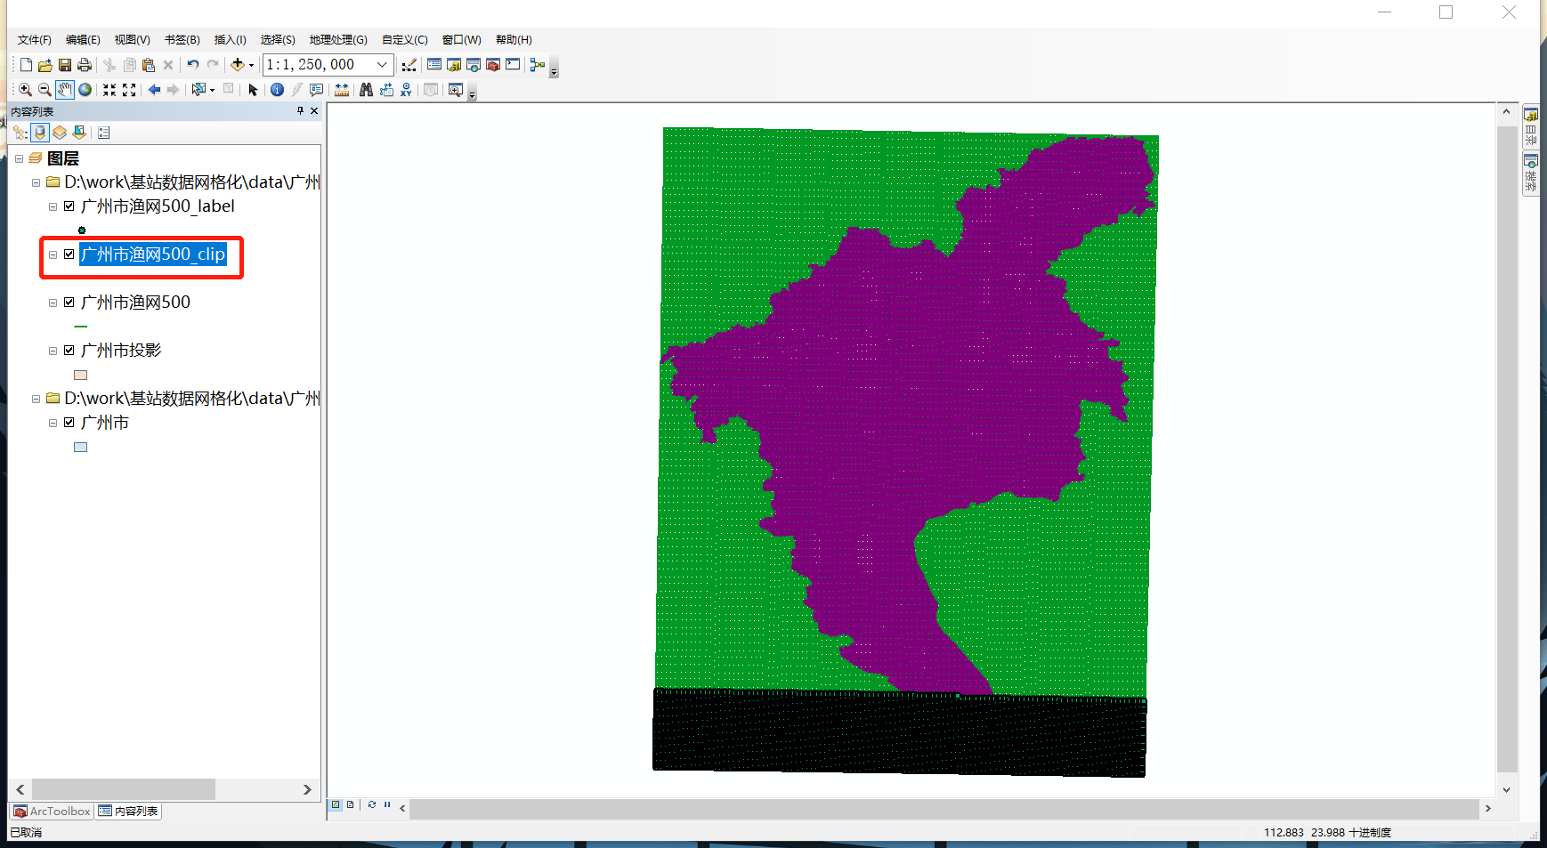Paste from the clipboard
The width and height of the screenshot is (1547, 848).
coord(149,65)
